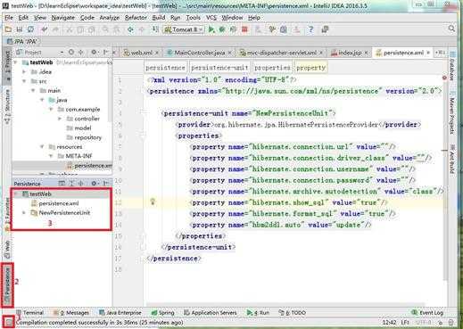The image size is (463, 329).
Task: Toggle the Favorites tool window stripe button
Action: (7, 214)
